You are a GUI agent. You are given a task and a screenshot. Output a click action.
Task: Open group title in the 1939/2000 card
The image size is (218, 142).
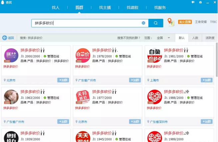(x=33, y=133)
